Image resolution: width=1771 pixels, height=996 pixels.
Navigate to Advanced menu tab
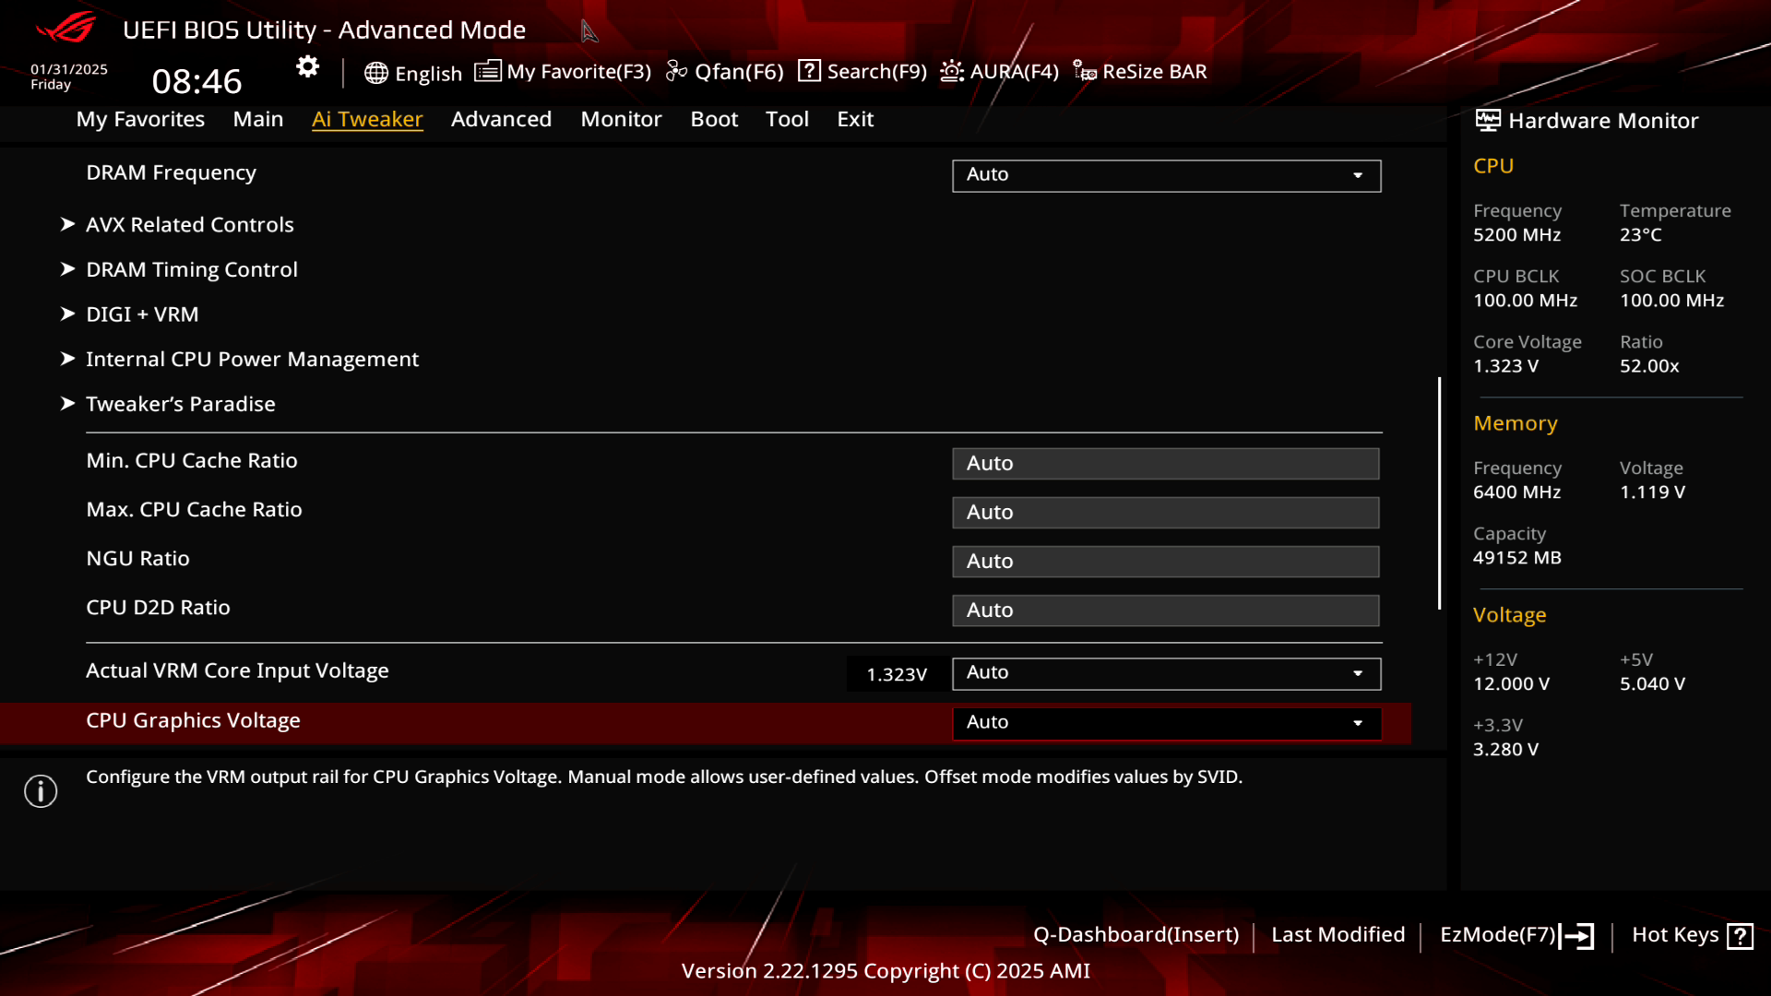coord(501,118)
